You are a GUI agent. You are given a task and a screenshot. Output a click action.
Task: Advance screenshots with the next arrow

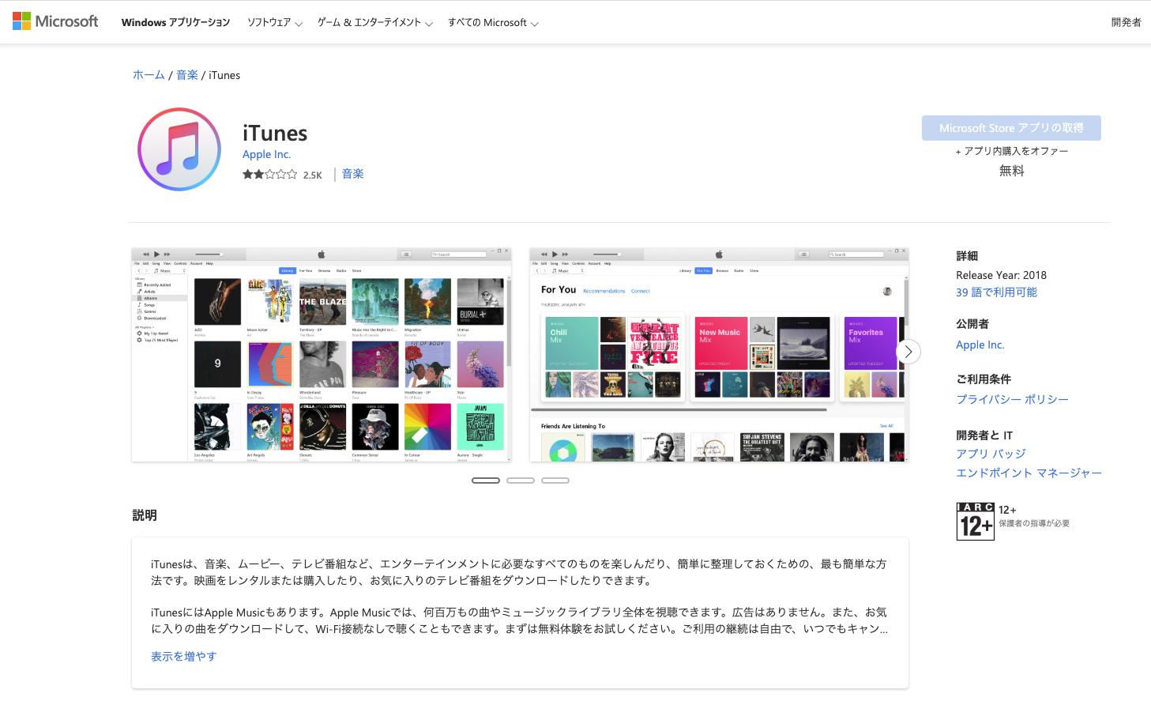pyautogui.click(x=908, y=352)
